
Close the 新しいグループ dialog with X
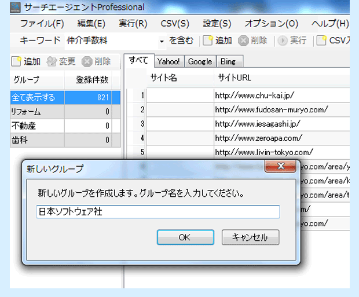click(x=280, y=166)
